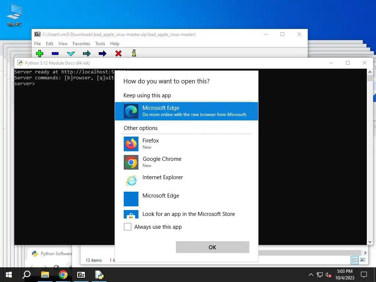The image size is (376, 282).
Task: Switch to Python Module Docs on the taskbar
Action: tap(99, 275)
